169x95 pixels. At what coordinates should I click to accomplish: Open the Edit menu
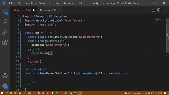click(x=19, y=3)
